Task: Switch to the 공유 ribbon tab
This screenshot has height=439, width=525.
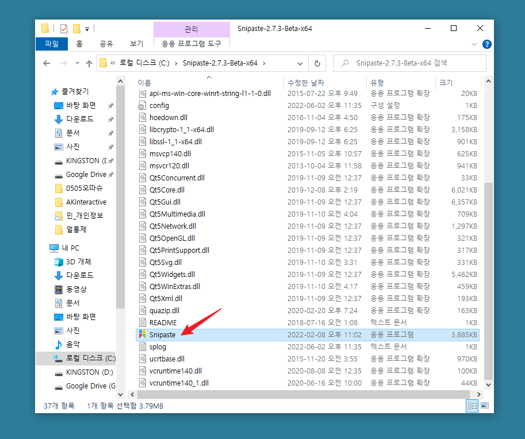Action: pos(106,44)
